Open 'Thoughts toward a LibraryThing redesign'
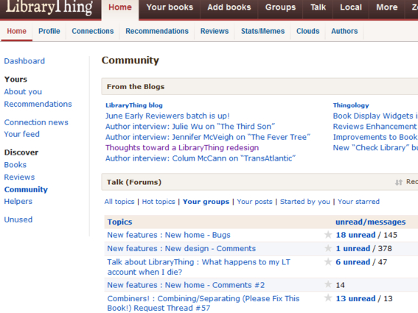 [182, 147]
